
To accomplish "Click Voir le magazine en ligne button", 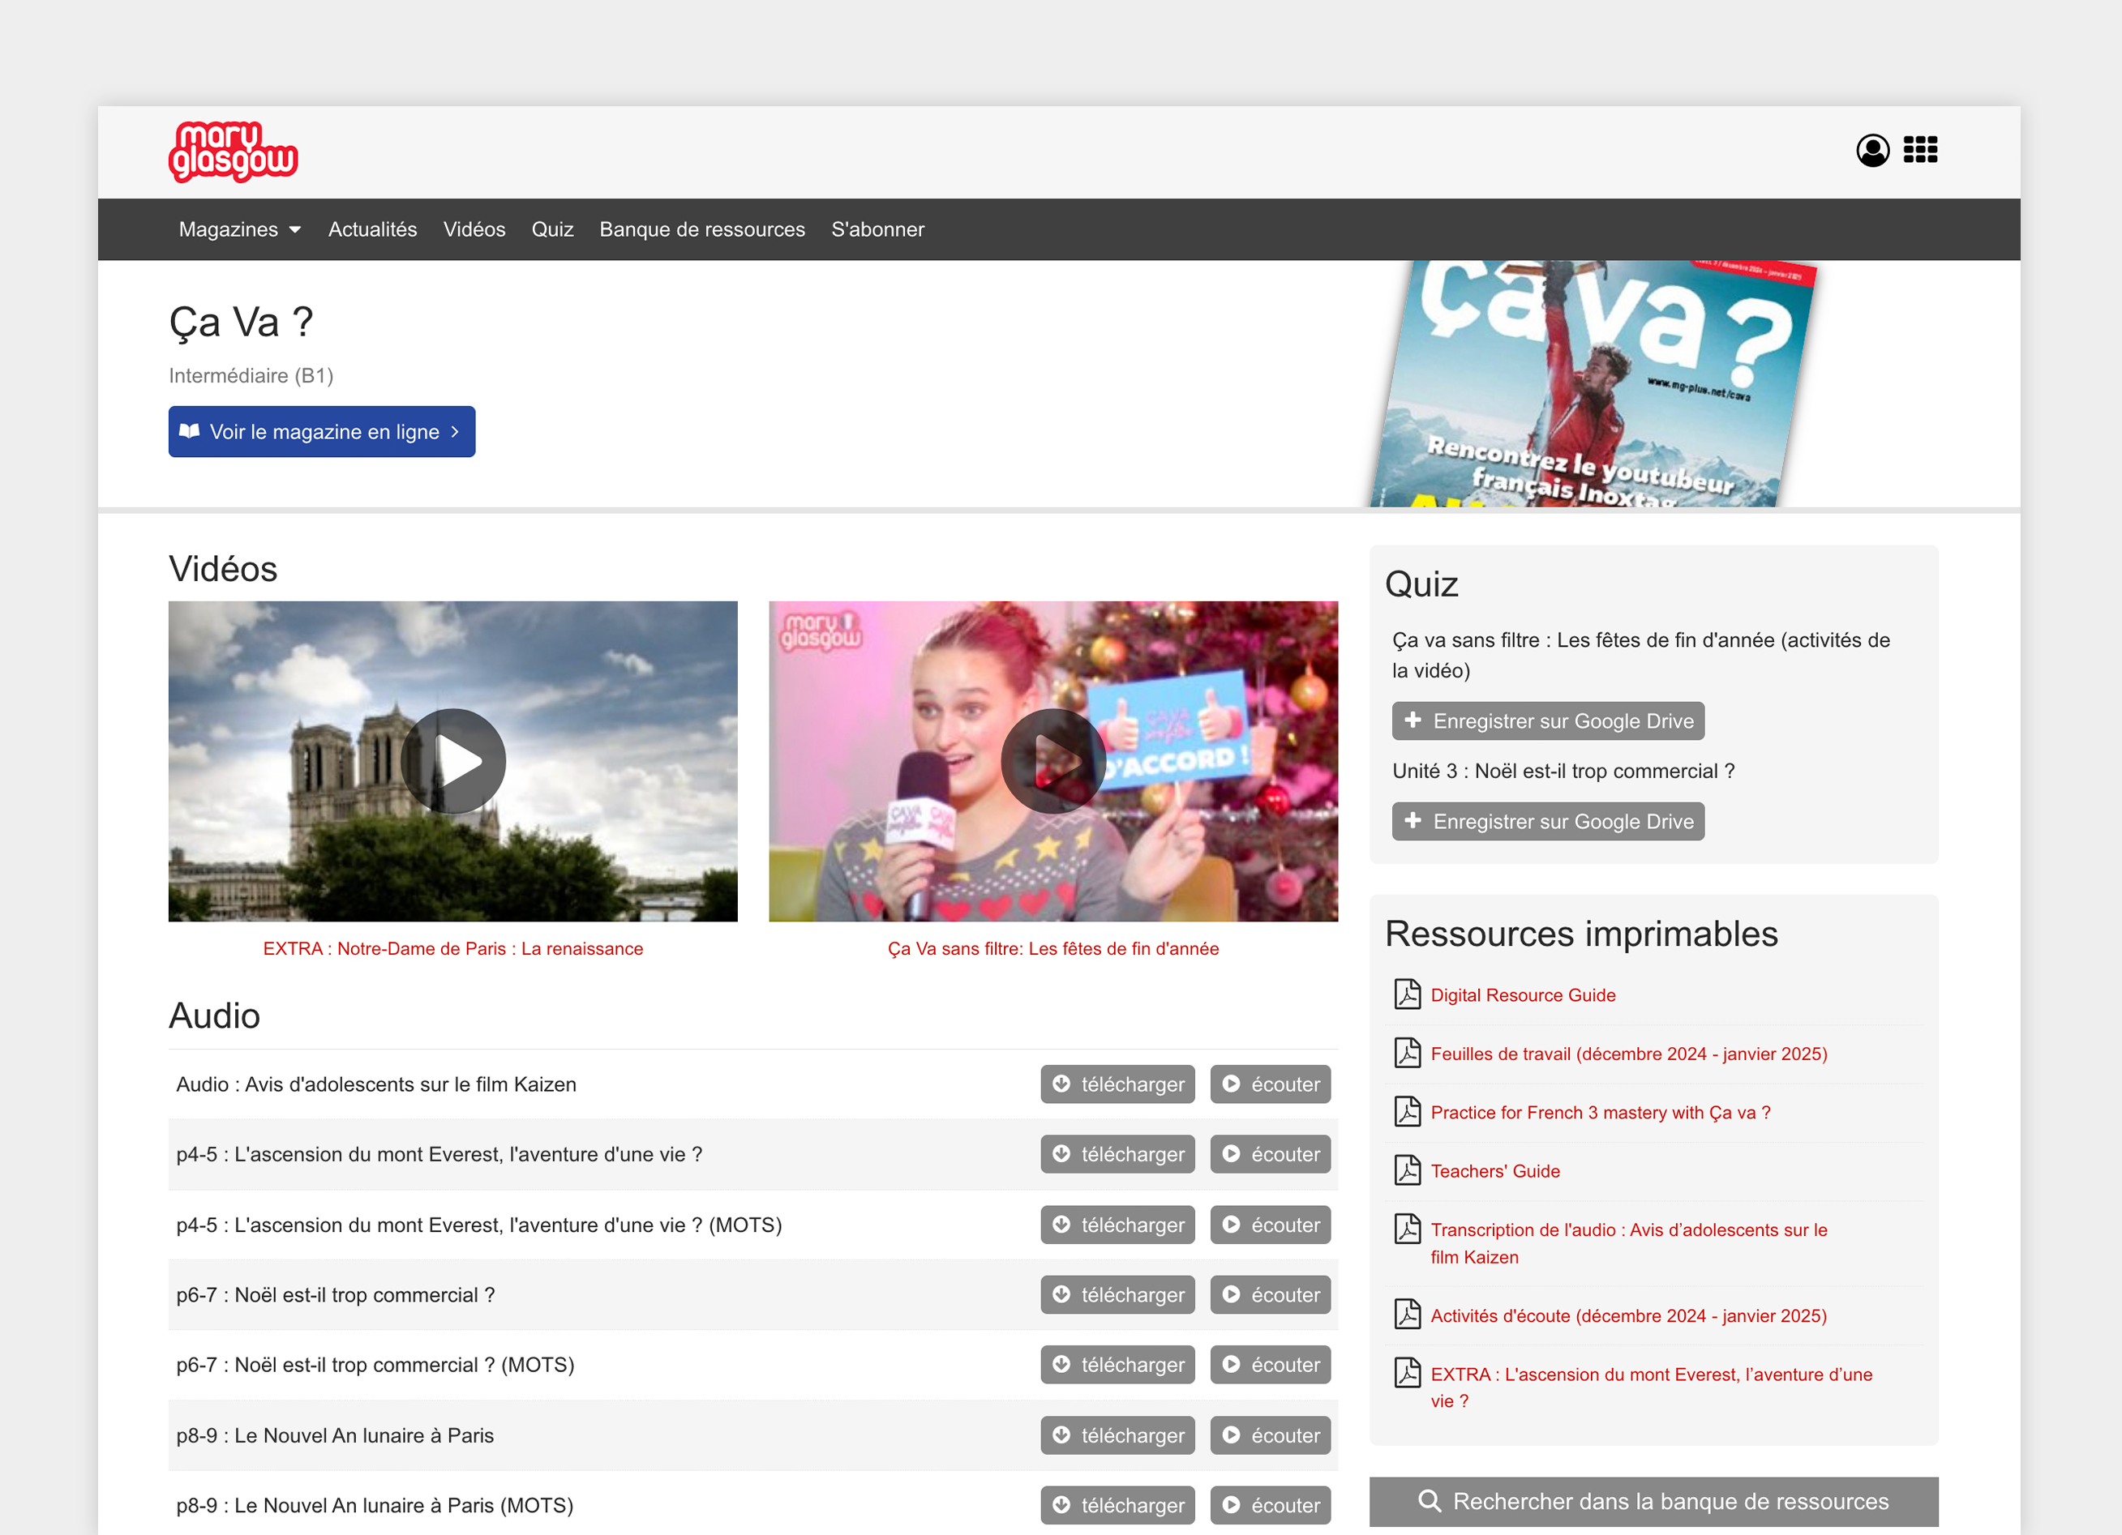I will [322, 431].
